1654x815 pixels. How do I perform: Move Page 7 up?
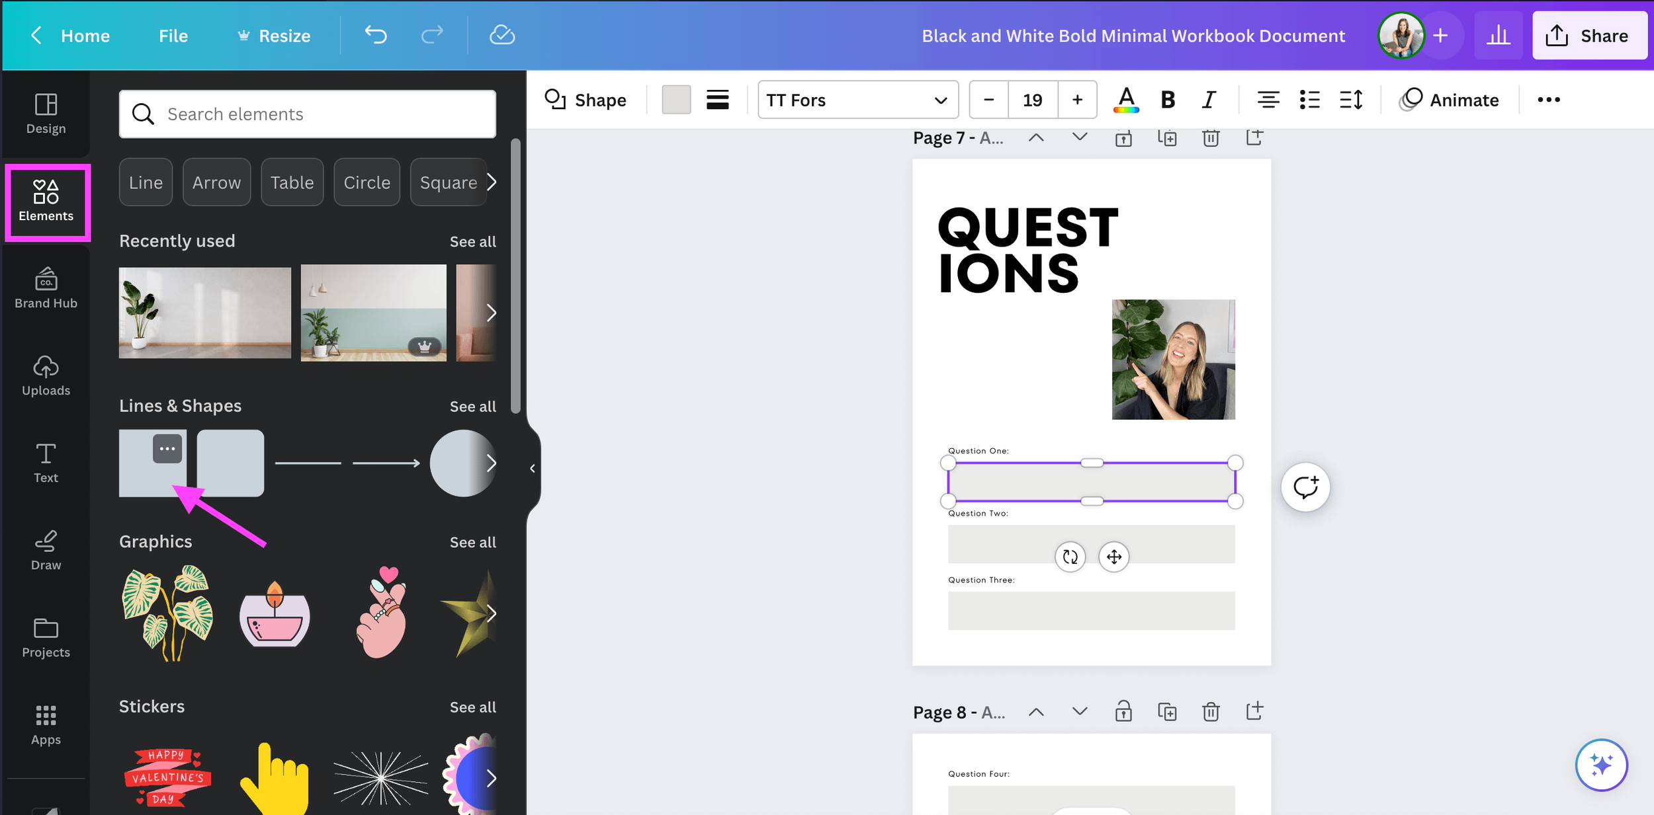1036,137
